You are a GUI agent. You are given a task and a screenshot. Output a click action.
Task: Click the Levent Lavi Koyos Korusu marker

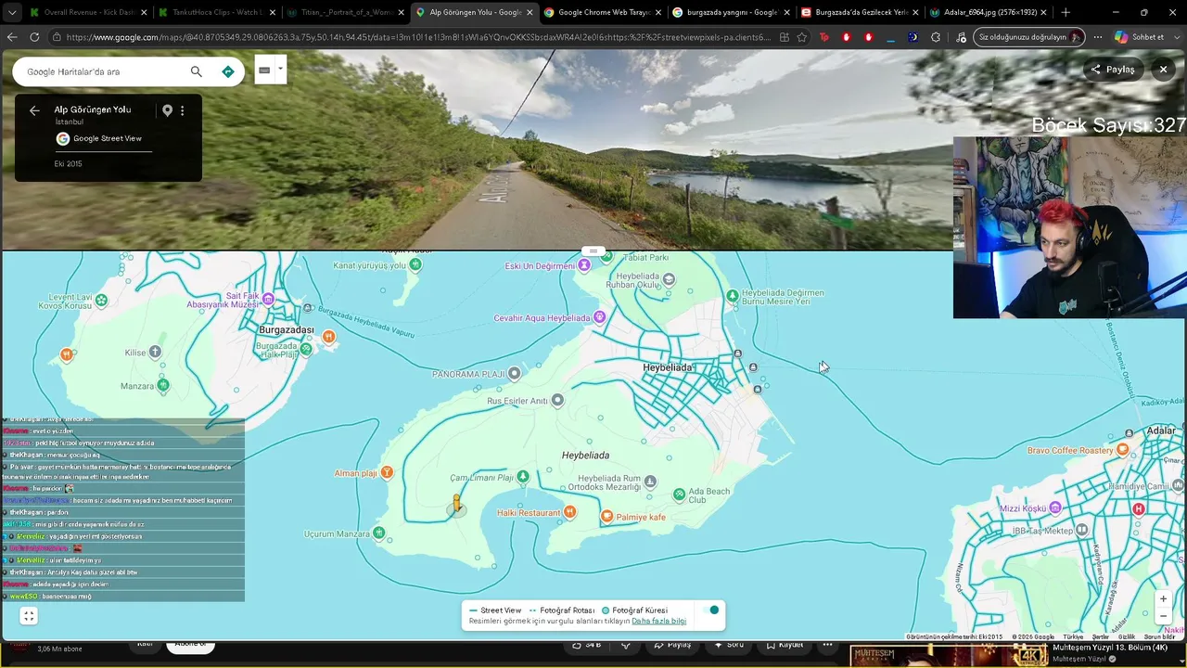click(x=101, y=300)
